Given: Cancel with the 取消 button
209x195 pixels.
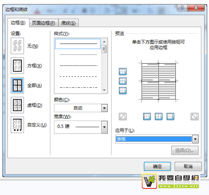Looking at the screenshot, I should [x=188, y=166].
